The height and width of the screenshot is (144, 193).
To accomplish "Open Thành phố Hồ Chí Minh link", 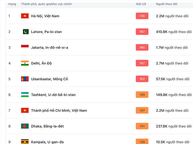I will 59,110.
